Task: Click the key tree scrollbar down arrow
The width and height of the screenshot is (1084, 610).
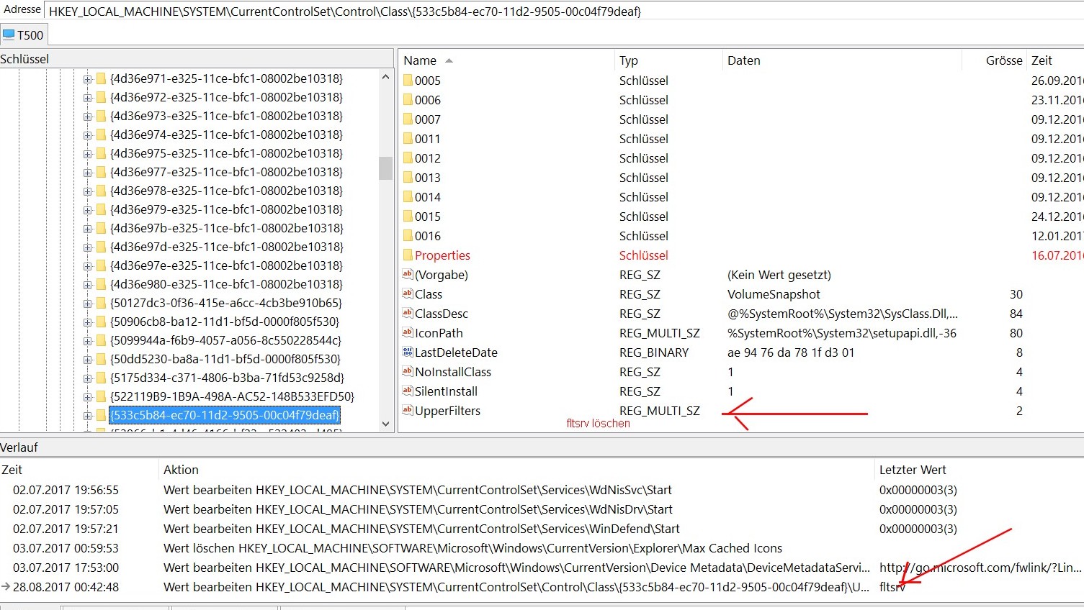Action: pos(385,424)
